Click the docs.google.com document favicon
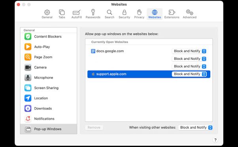Viewport: 238px width, 147px height. pos(93,51)
